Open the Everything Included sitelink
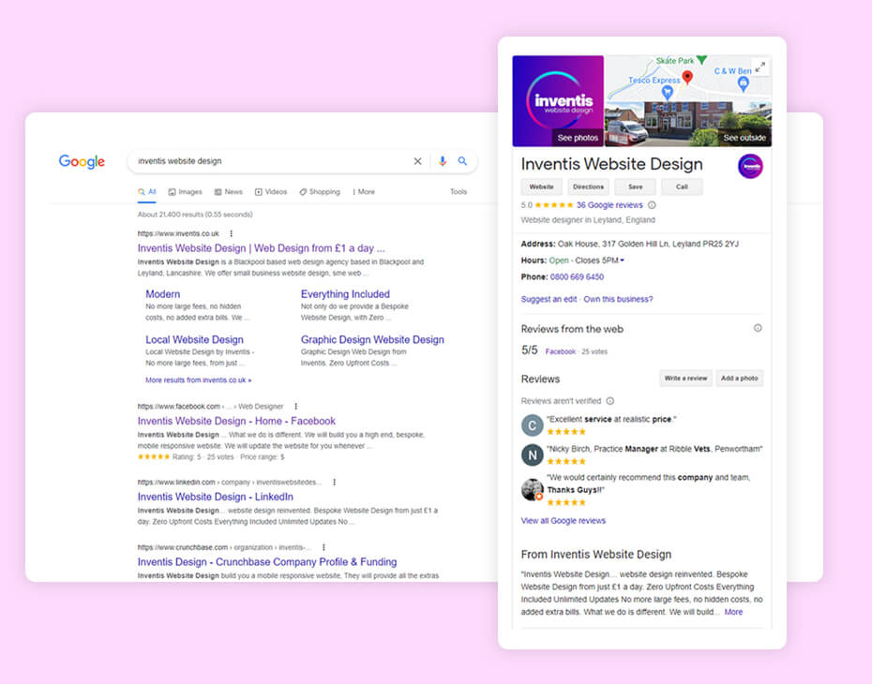Viewport: 872px width, 684px height. 345,294
